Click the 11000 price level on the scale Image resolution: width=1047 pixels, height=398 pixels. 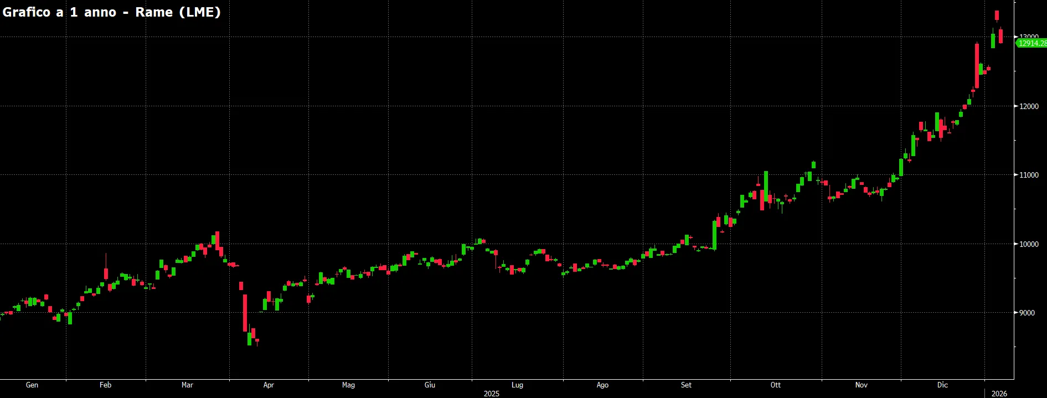1029,175
